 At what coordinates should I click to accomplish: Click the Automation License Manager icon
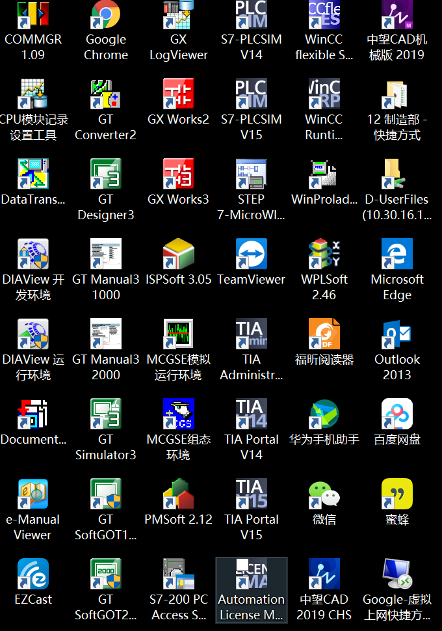click(251, 574)
